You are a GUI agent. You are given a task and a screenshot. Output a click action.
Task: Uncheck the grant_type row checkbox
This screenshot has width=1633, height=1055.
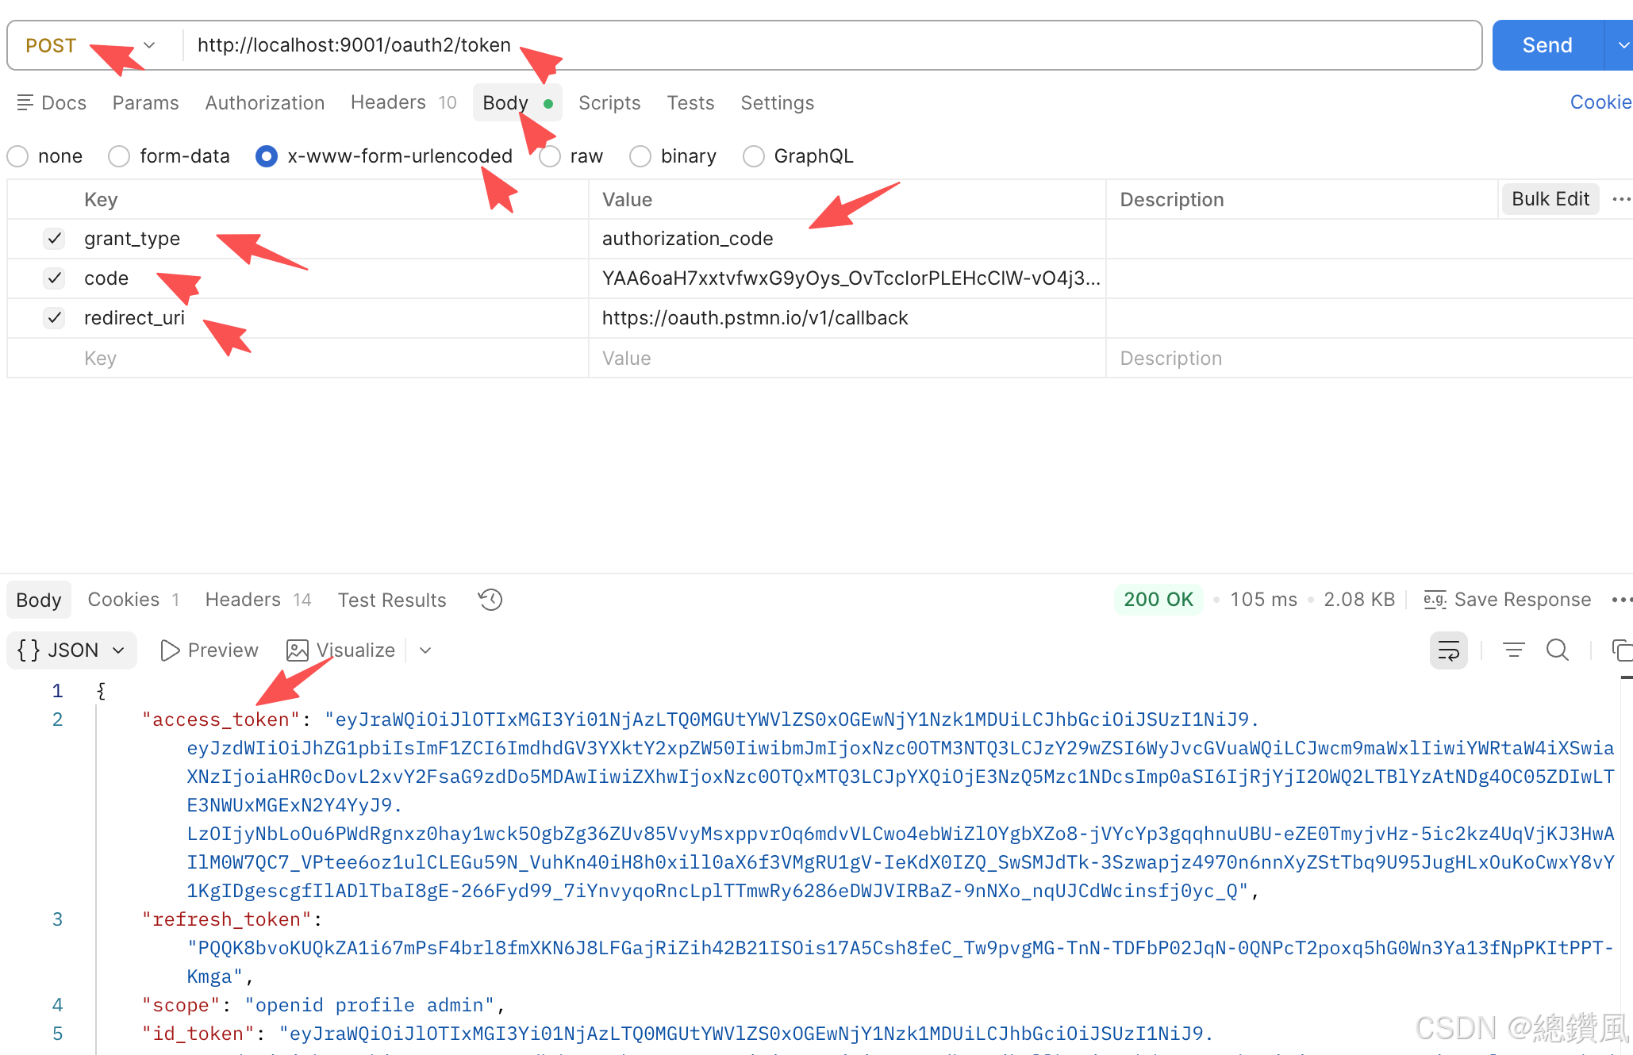click(54, 238)
